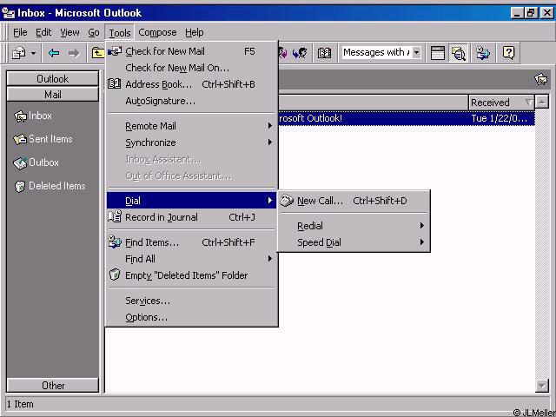Choose New Call… in Dial submenu
Screen dimensions: 556x417
[354, 201]
